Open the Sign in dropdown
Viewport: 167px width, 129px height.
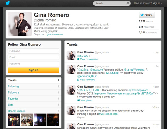pos(157,3)
